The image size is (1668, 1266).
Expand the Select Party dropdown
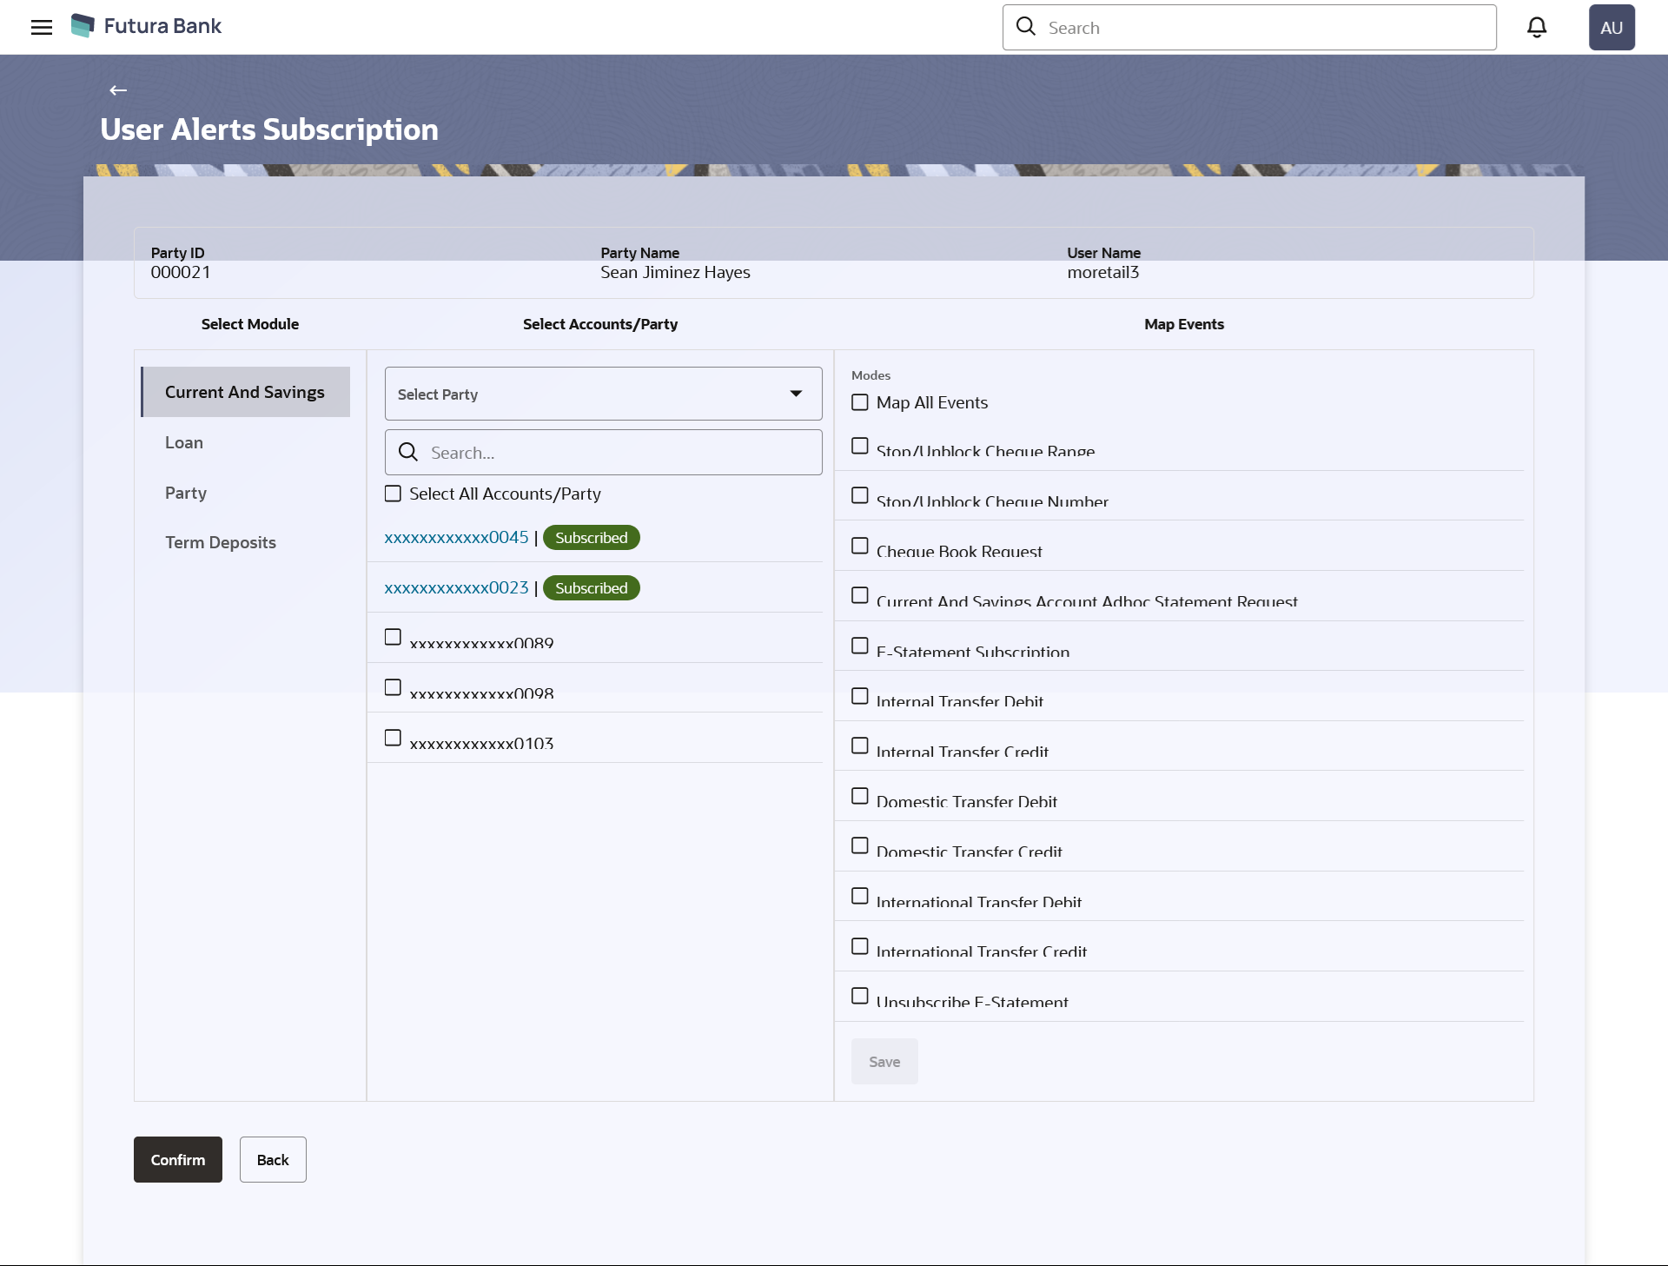tap(591, 394)
